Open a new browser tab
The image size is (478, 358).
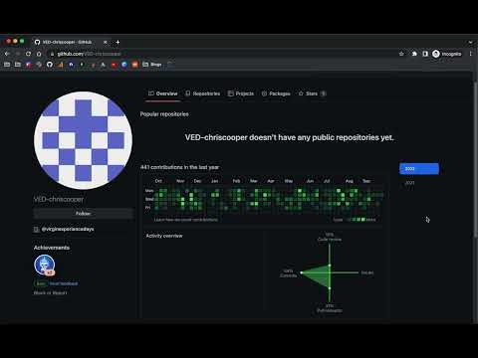click(118, 42)
